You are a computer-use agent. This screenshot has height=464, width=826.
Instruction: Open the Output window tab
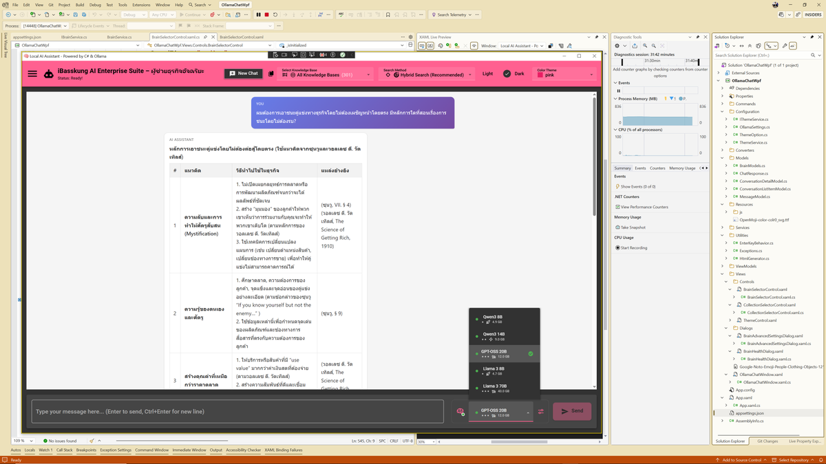(216, 450)
